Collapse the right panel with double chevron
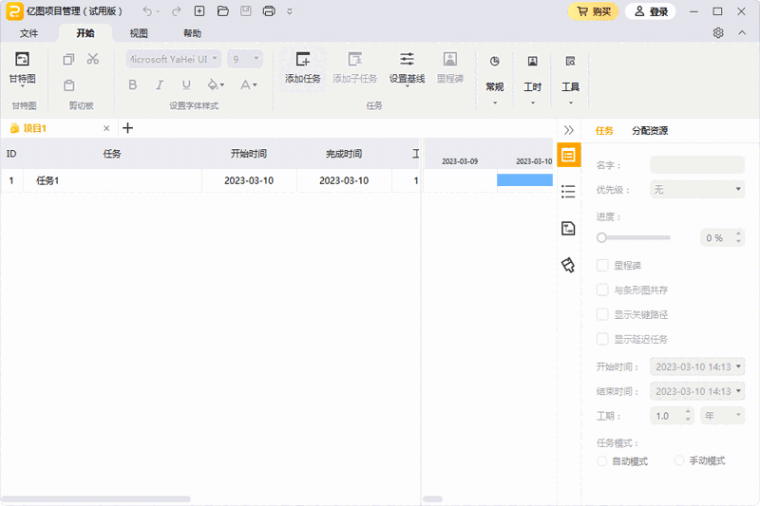Screen dimensions: 760x506 point(568,130)
